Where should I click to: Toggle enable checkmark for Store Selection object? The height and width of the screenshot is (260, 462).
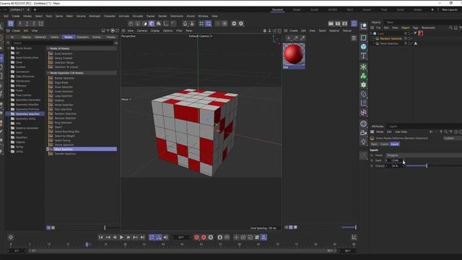pyautogui.click(x=412, y=43)
